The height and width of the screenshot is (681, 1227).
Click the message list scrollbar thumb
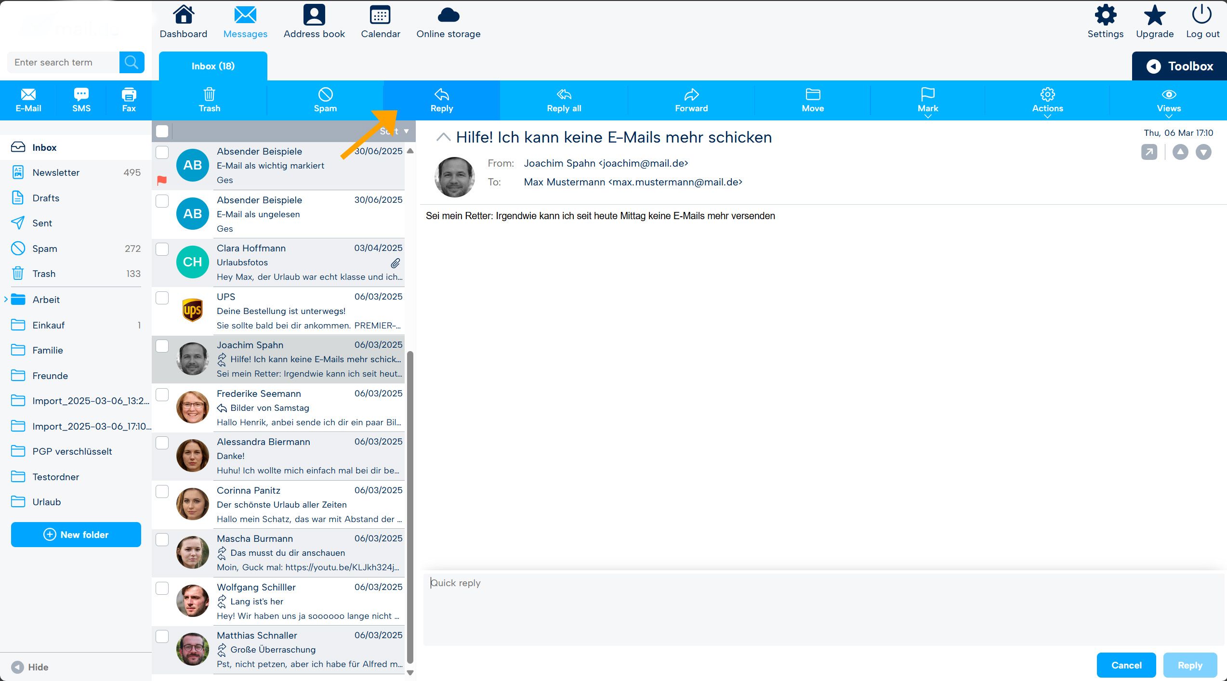tap(410, 507)
